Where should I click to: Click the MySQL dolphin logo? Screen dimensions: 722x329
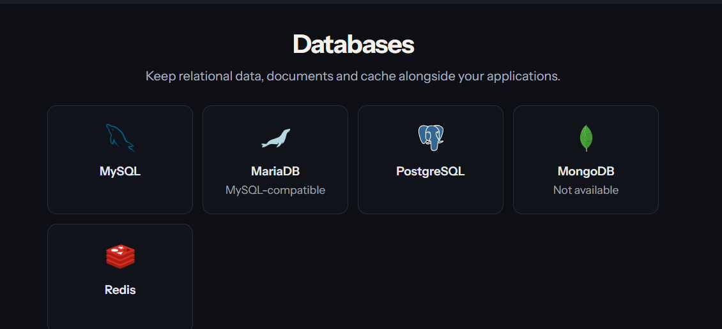120,138
